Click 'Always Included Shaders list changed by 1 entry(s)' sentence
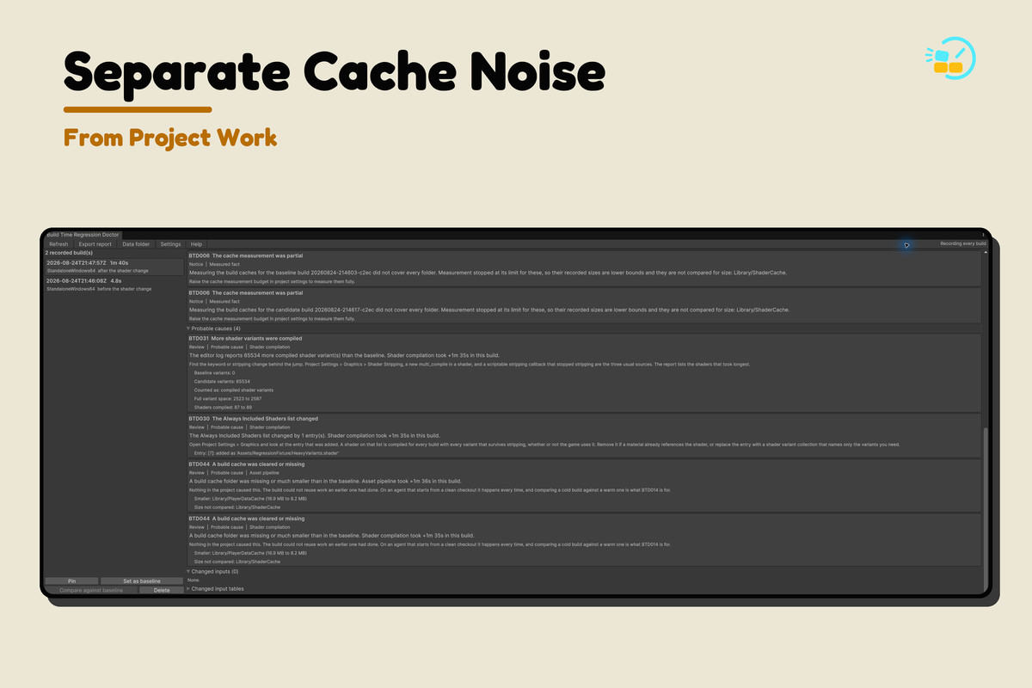 pyautogui.click(x=315, y=435)
